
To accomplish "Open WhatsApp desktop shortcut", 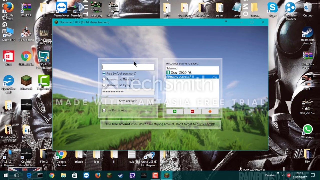I will [307, 131].
